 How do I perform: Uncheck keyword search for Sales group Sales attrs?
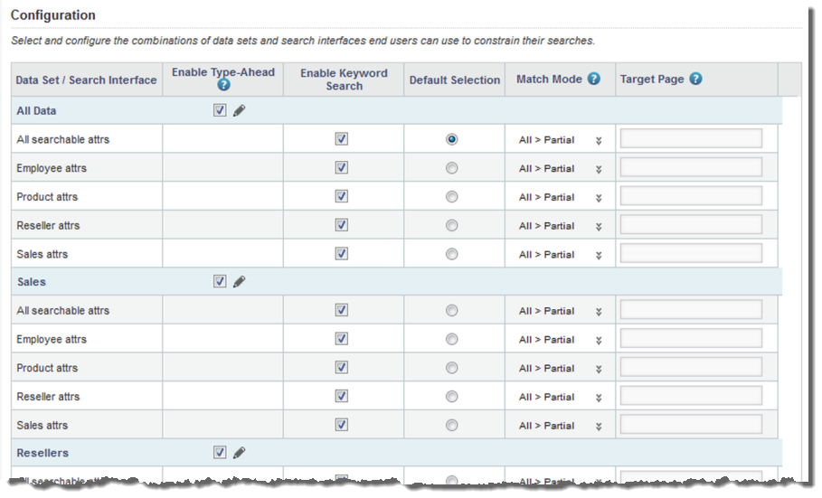[x=341, y=425]
